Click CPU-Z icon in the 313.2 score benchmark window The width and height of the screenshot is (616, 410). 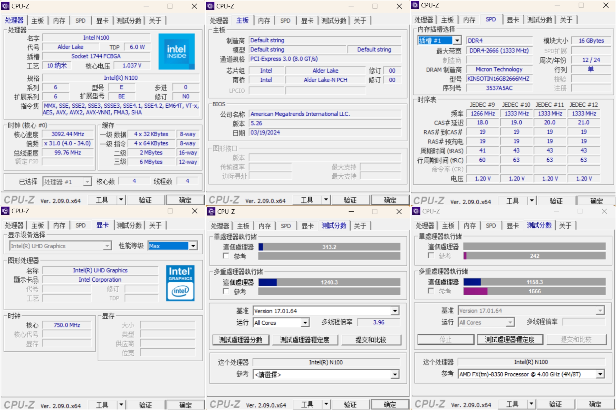[x=211, y=211]
